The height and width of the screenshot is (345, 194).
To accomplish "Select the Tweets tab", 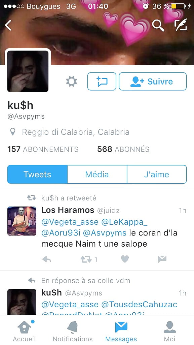I will pyautogui.click(x=37, y=174).
